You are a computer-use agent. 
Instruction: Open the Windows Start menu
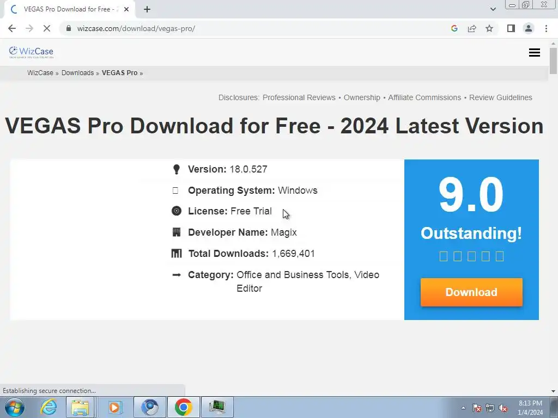pos(15,407)
